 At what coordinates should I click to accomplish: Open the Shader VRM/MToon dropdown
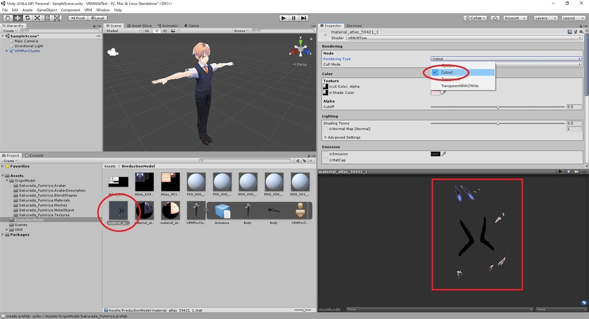(464, 38)
